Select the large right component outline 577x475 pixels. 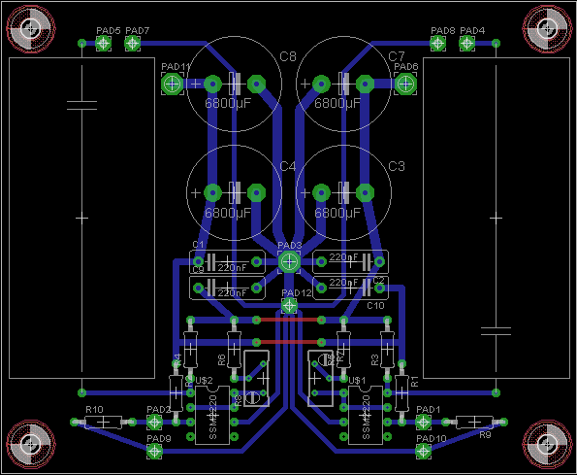click(497, 218)
